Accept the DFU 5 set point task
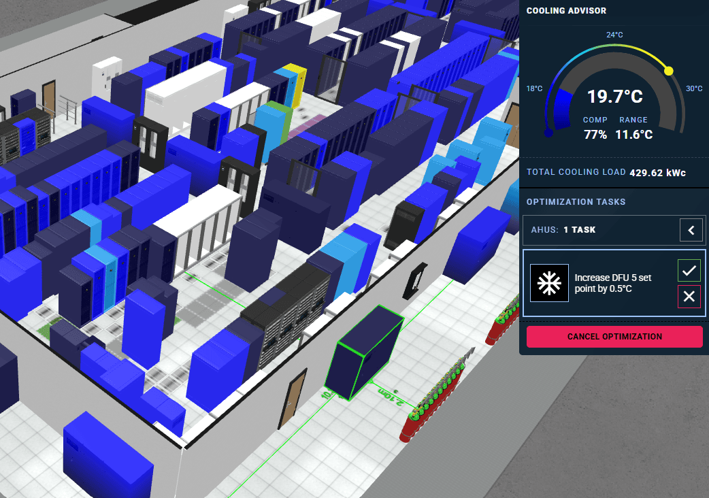 [x=689, y=271]
